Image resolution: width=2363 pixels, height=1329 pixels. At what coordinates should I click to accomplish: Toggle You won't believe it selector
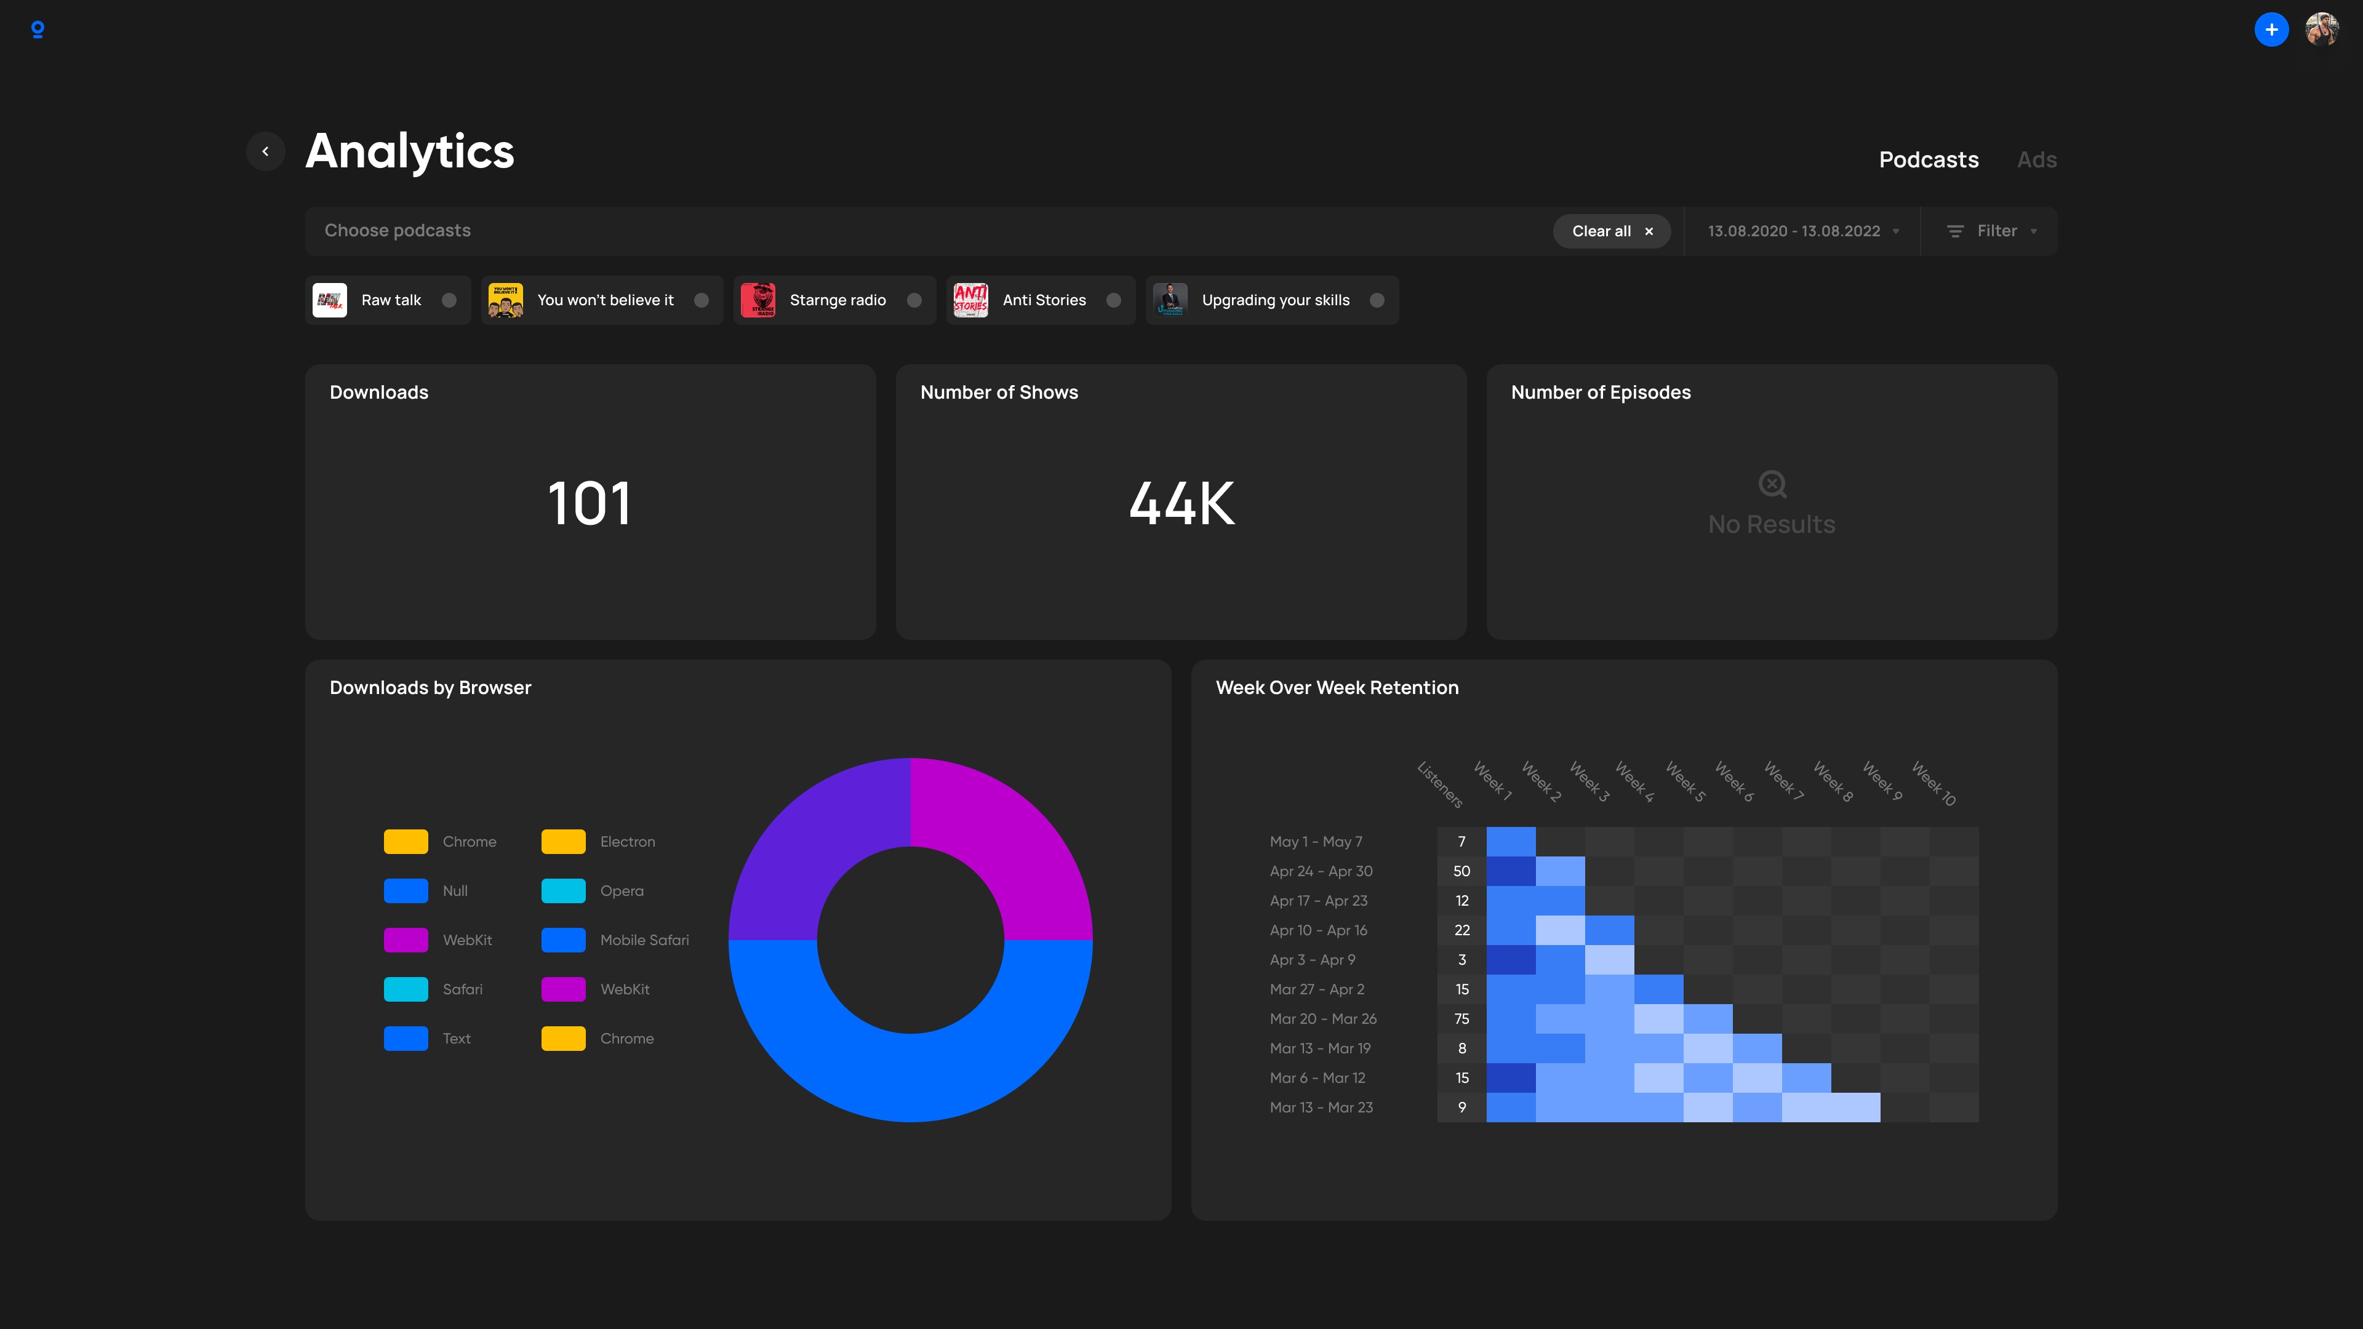(702, 300)
